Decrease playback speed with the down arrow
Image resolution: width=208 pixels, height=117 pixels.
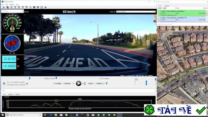coord(85,84)
